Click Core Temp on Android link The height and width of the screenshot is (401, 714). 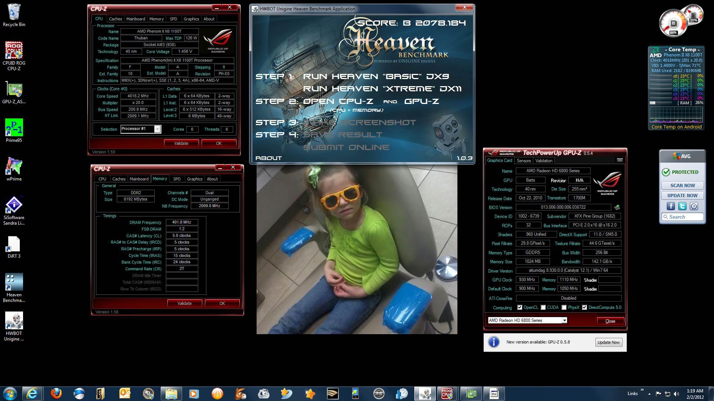pyautogui.click(x=676, y=127)
